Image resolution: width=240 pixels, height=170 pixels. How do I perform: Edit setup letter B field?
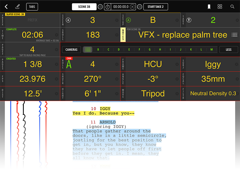tap(153, 20)
